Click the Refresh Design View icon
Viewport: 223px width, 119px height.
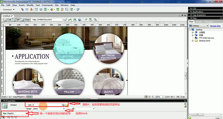[86, 20]
